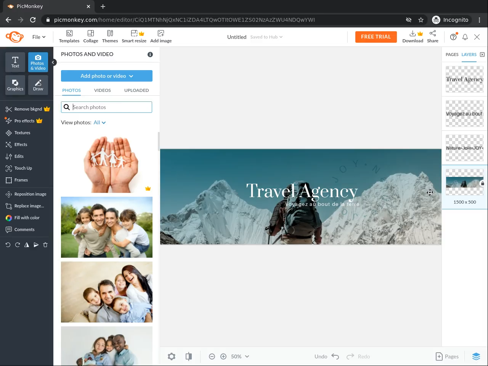488x366 pixels.
Task: Click the Undo arrow in left sidebar
Action: (8, 245)
